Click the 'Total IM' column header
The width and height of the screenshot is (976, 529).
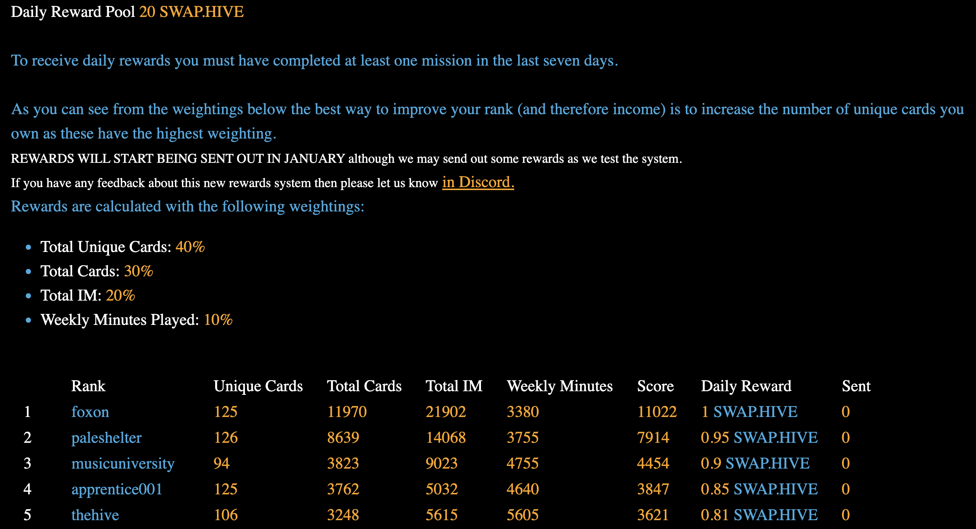click(x=454, y=386)
